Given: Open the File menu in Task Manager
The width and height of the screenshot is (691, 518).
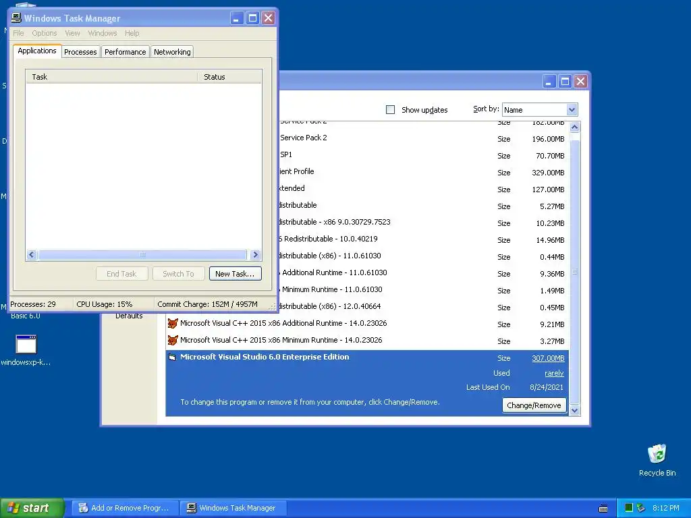Looking at the screenshot, I should coord(18,33).
